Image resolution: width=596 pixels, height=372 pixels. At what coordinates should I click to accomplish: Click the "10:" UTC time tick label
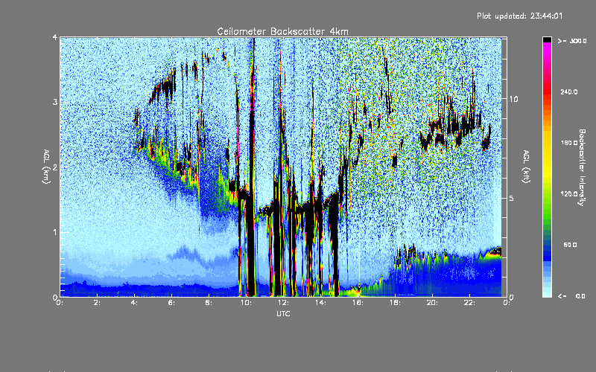pyautogui.click(x=246, y=303)
